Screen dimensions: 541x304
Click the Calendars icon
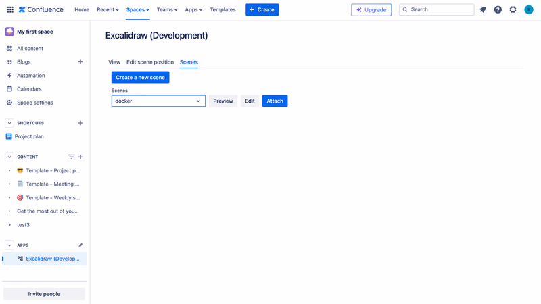(9, 89)
